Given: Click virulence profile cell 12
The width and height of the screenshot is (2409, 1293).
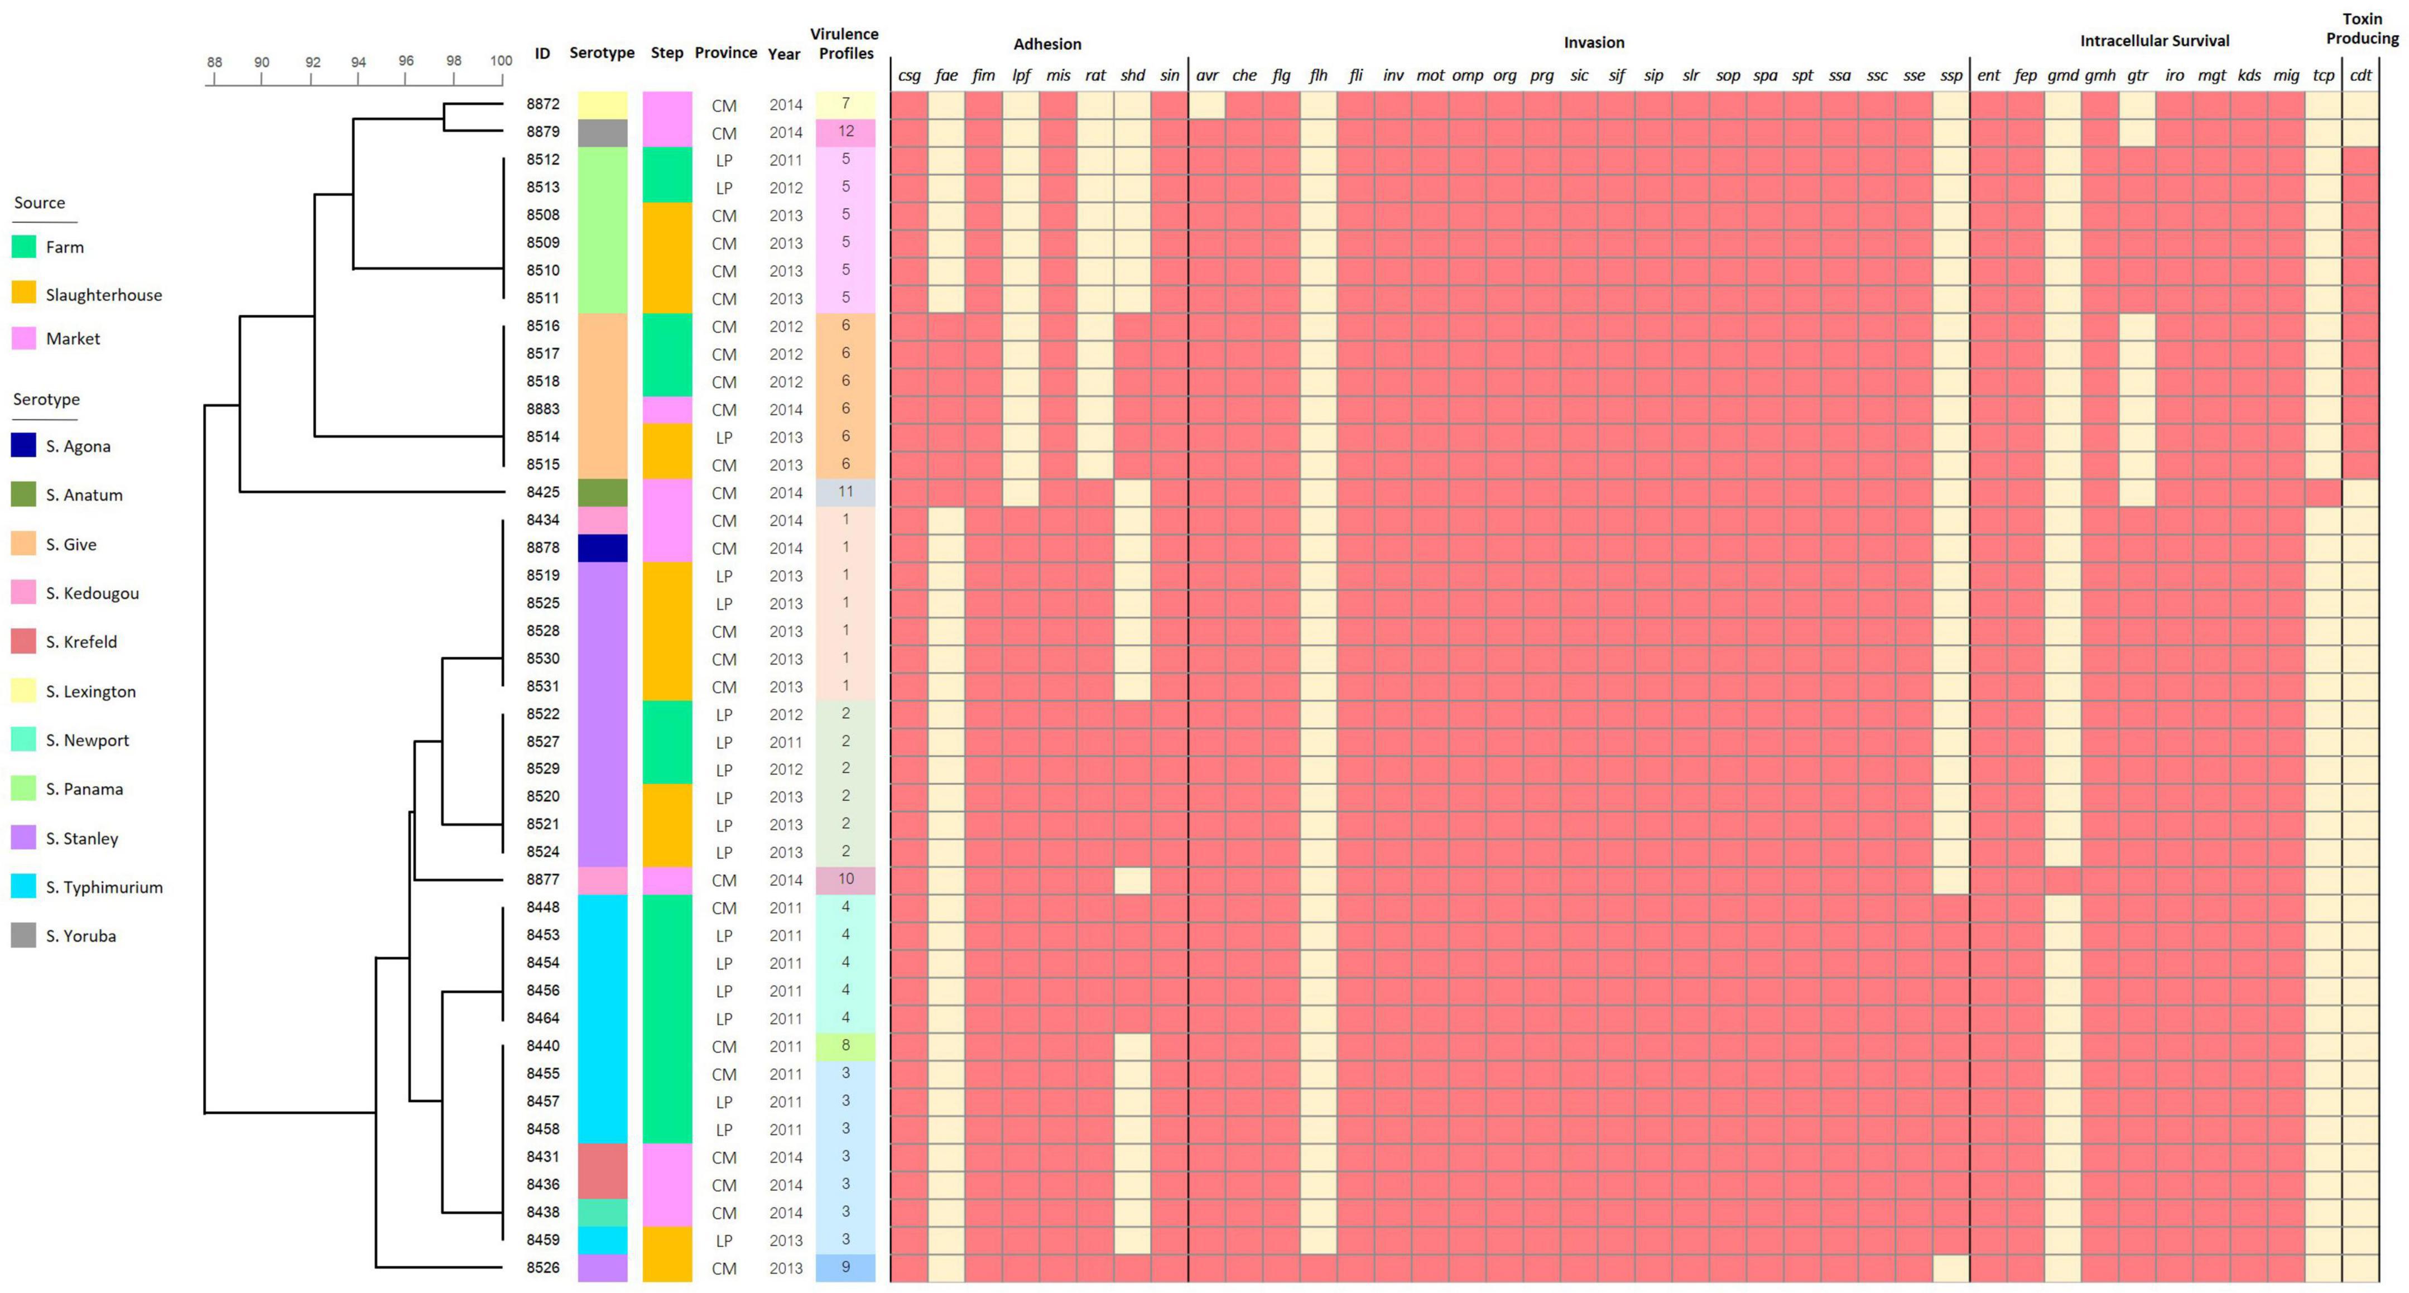Looking at the screenshot, I should click(845, 132).
